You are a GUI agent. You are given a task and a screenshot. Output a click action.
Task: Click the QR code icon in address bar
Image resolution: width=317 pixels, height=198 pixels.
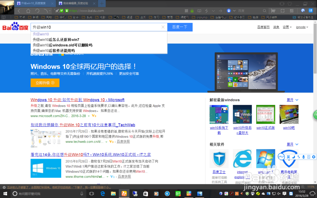click(x=186, y=11)
